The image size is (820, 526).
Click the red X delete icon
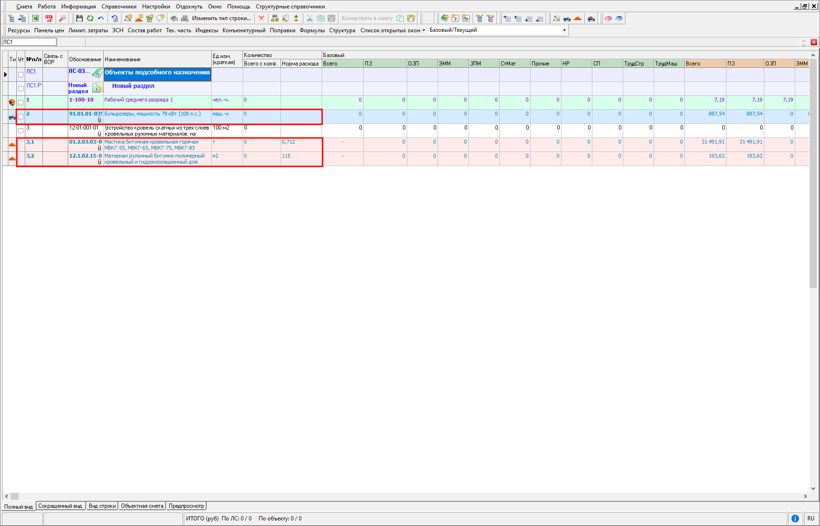(x=261, y=18)
